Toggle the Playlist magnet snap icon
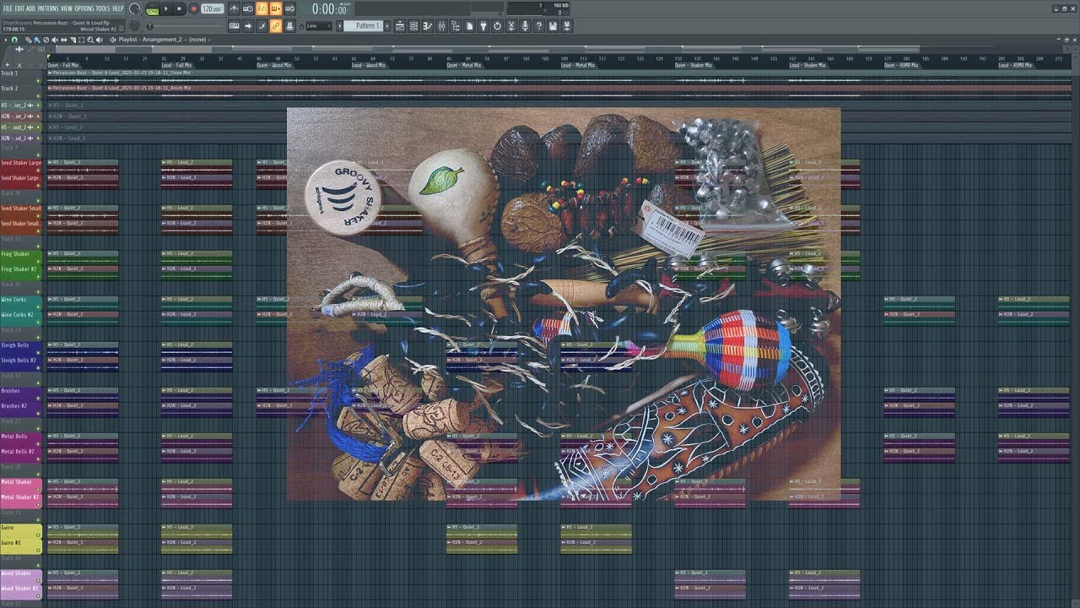Viewport: 1080px width, 608px height. (x=14, y=40)
